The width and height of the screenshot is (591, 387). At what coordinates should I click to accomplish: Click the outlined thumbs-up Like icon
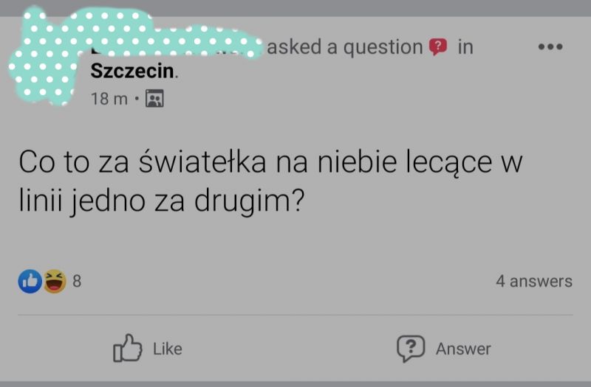[127, 348]
